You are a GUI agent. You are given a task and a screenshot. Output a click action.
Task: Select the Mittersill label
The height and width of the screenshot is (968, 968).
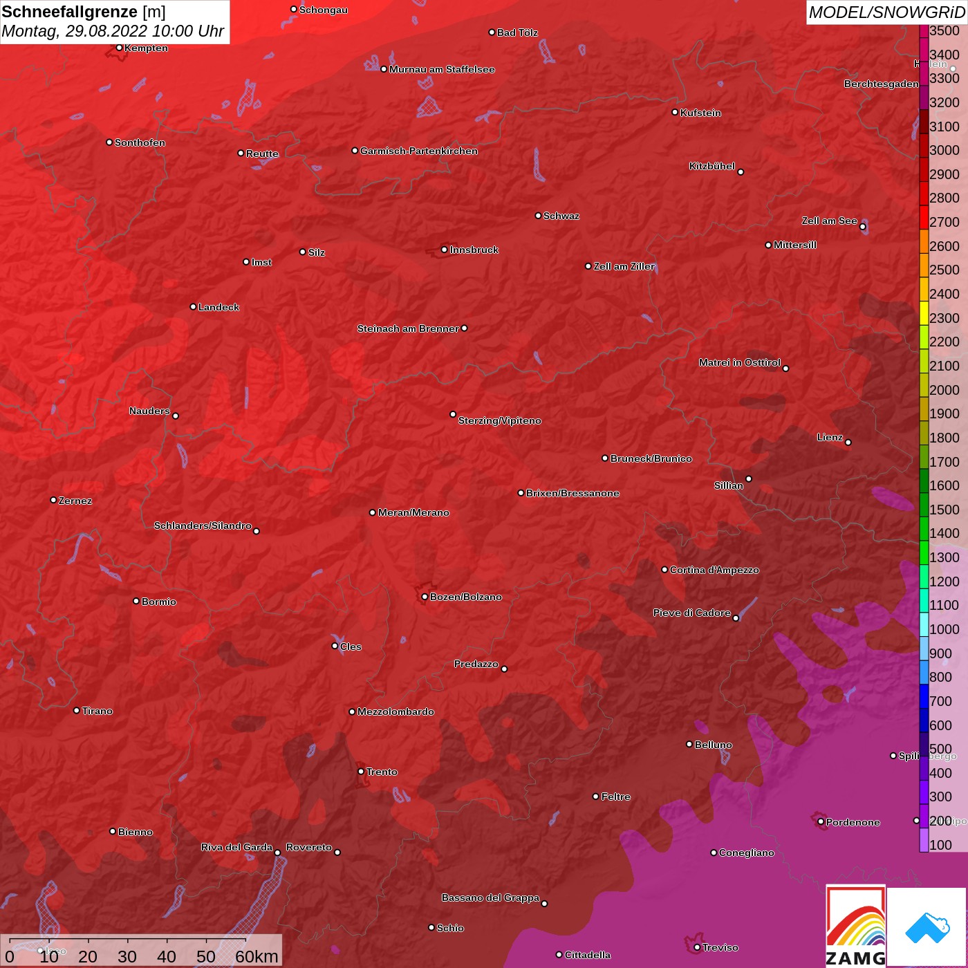pos(795,245)
